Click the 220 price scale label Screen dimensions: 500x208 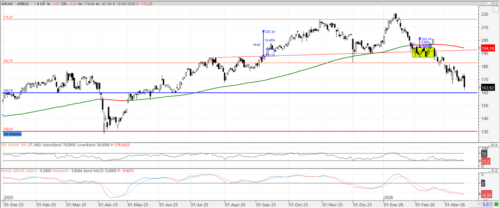pos(485,14)
